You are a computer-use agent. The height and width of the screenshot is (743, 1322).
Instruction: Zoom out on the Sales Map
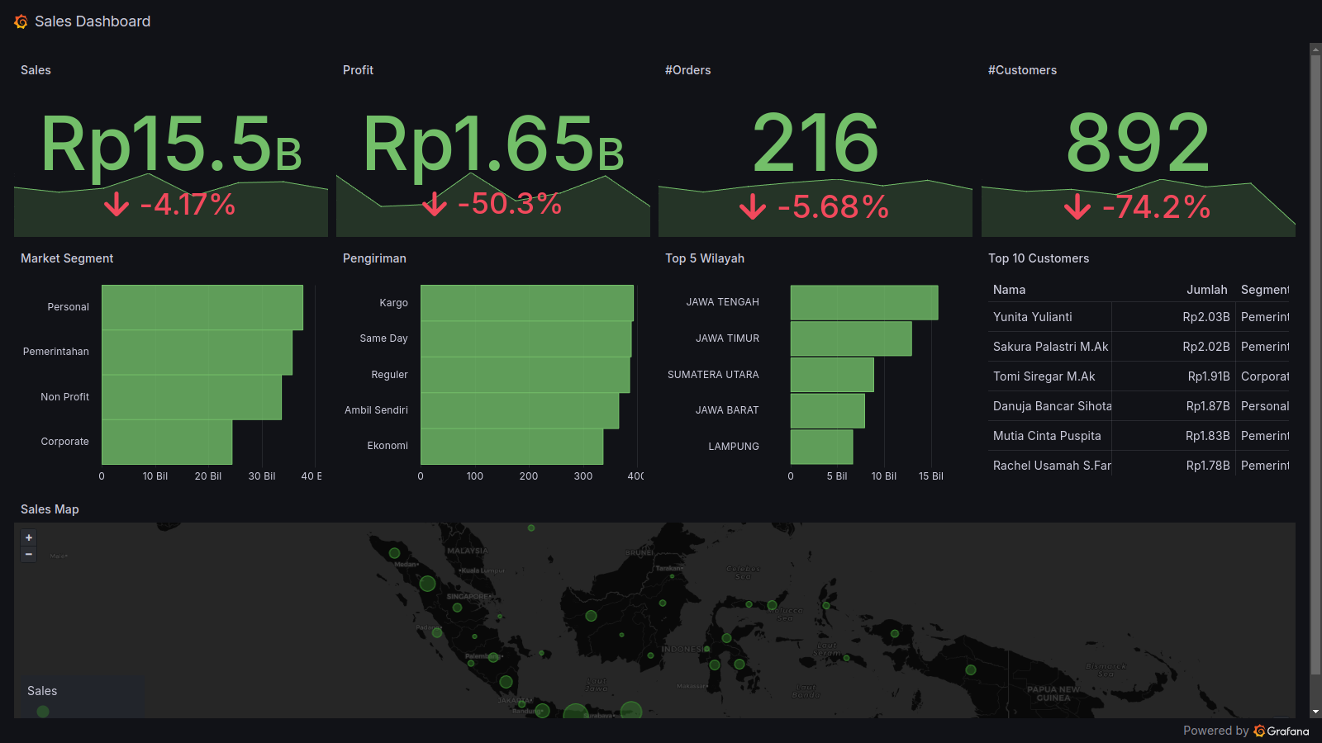[x=29, y=555]
